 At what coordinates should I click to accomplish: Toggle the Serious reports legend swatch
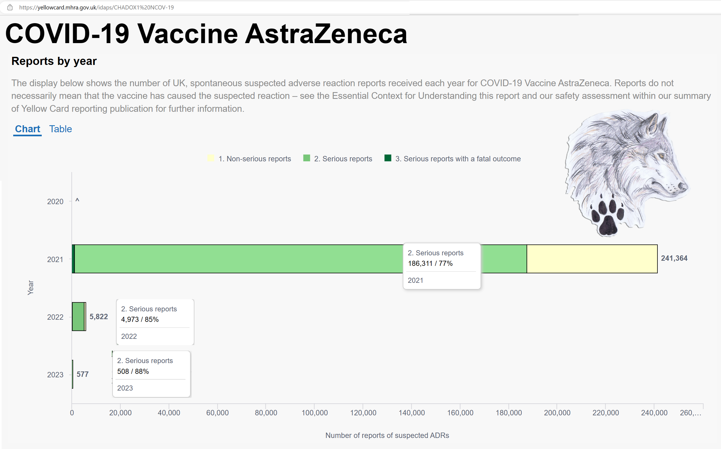(307, 158)
